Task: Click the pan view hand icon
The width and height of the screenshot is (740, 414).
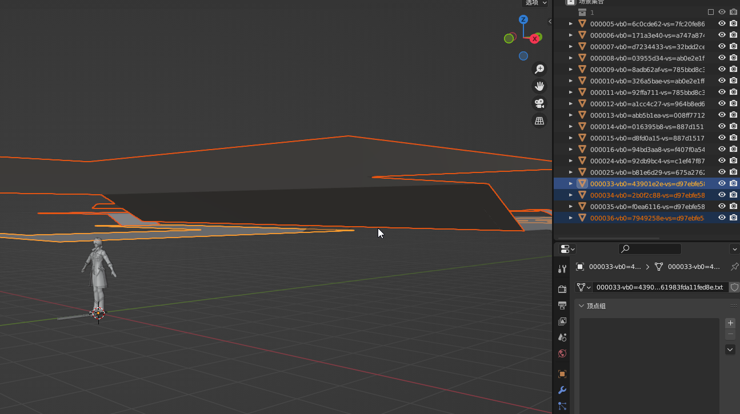Action: click(x=539, y=86)
